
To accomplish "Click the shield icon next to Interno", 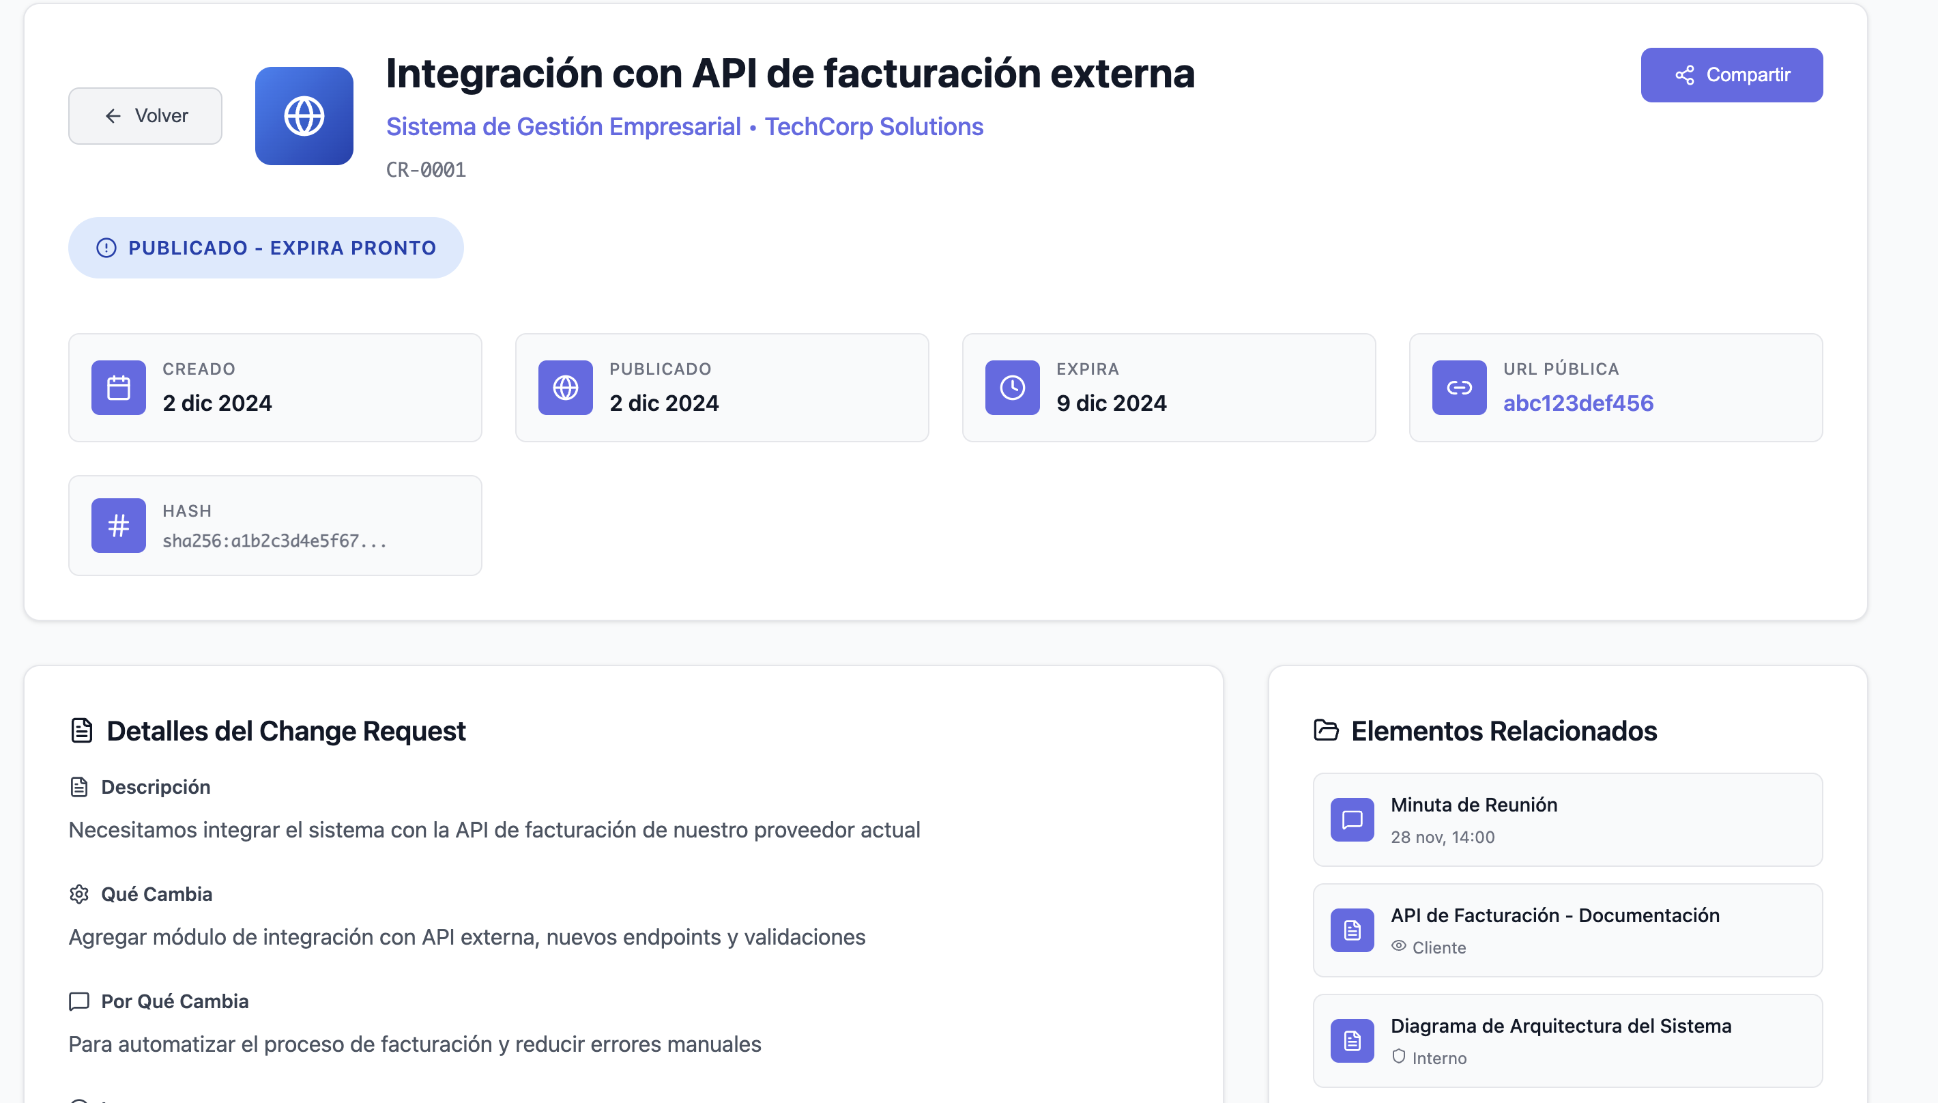I will (x=1398, y=1057).
